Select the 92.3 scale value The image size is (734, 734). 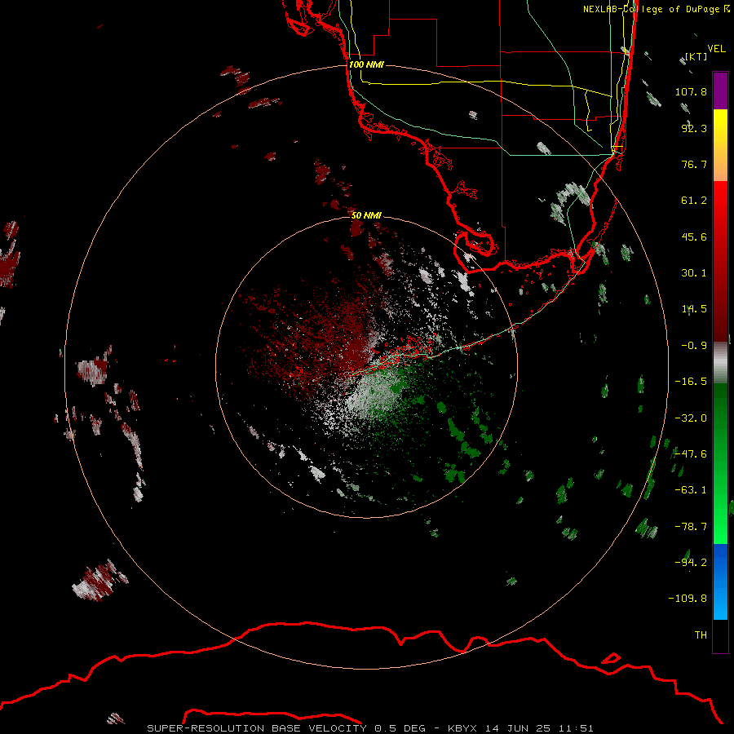tap(694, 128)
